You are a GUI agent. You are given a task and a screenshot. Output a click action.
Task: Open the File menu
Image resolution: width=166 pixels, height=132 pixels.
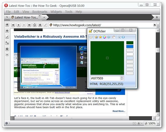(x=8, y=11)
